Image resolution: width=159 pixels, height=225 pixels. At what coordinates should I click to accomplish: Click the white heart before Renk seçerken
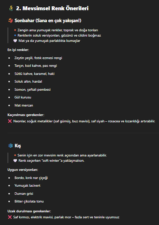(15, 161)
